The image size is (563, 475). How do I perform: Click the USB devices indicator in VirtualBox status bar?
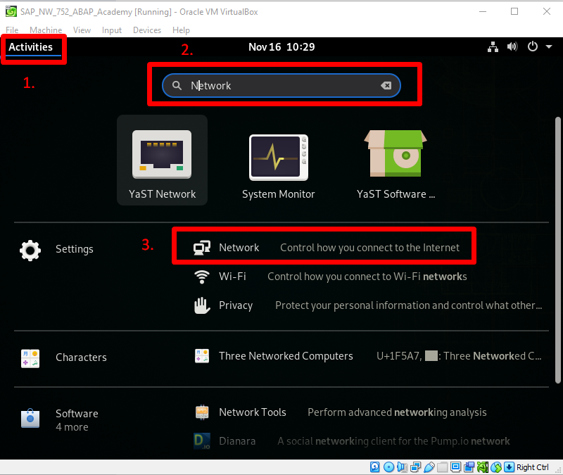(429, 467)
